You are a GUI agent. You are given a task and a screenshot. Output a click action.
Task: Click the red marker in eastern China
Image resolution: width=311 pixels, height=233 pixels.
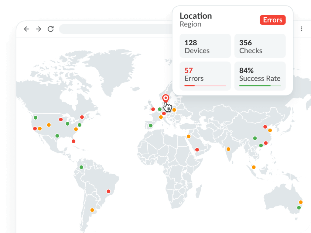[x=265, y=127]
